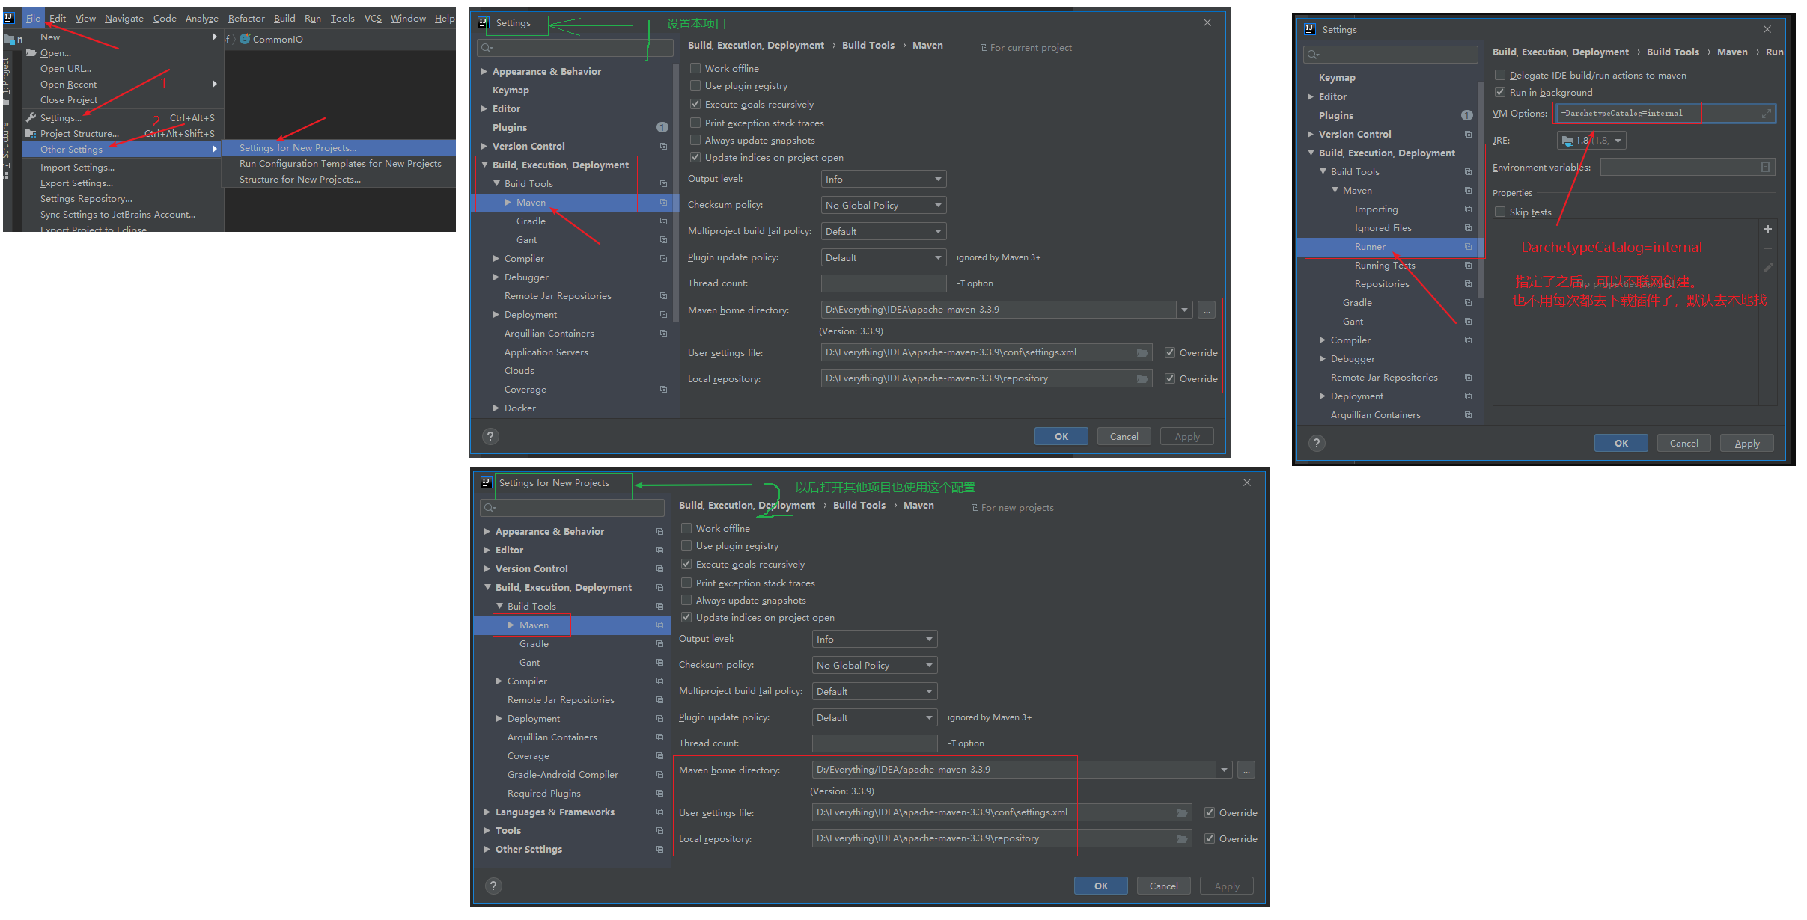Viewport: 1807px width, 920px height.
Task: Open Output level dropdown in top dialog
Action: tap(883, 180)
